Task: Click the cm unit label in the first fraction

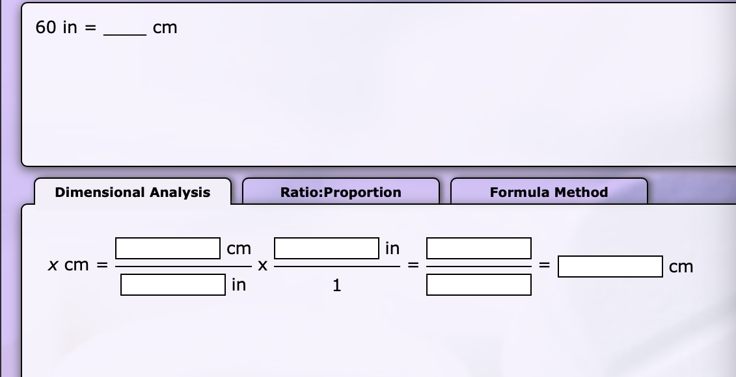Action: [x=239, y=248]
